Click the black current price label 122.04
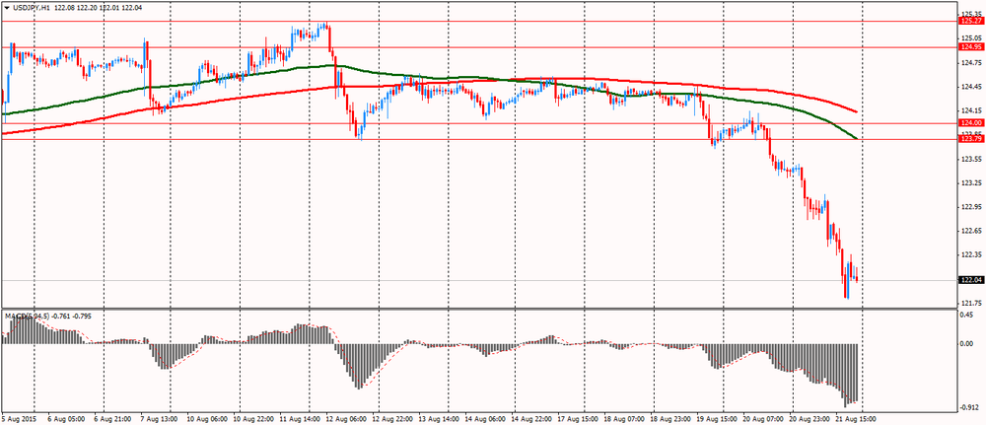Screen dimensions: 986x425 [x=972, y=280]
